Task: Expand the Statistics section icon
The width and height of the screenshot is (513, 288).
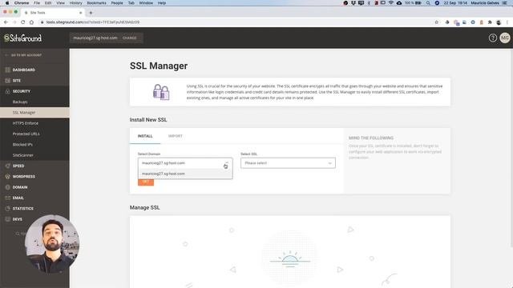Action: point(8,208)
